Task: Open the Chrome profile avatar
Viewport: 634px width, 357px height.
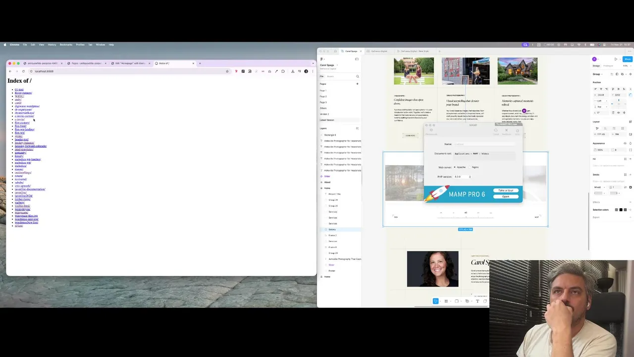Action: point(306,71)
